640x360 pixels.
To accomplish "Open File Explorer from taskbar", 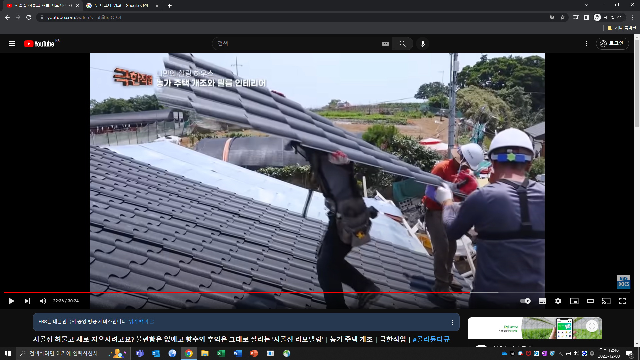I will pos(205,353).
